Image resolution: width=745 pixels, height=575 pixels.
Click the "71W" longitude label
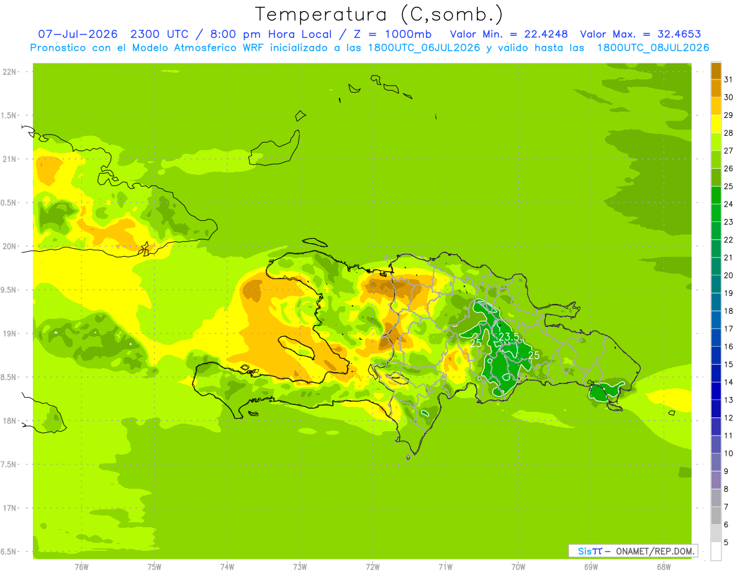(445, 567)
